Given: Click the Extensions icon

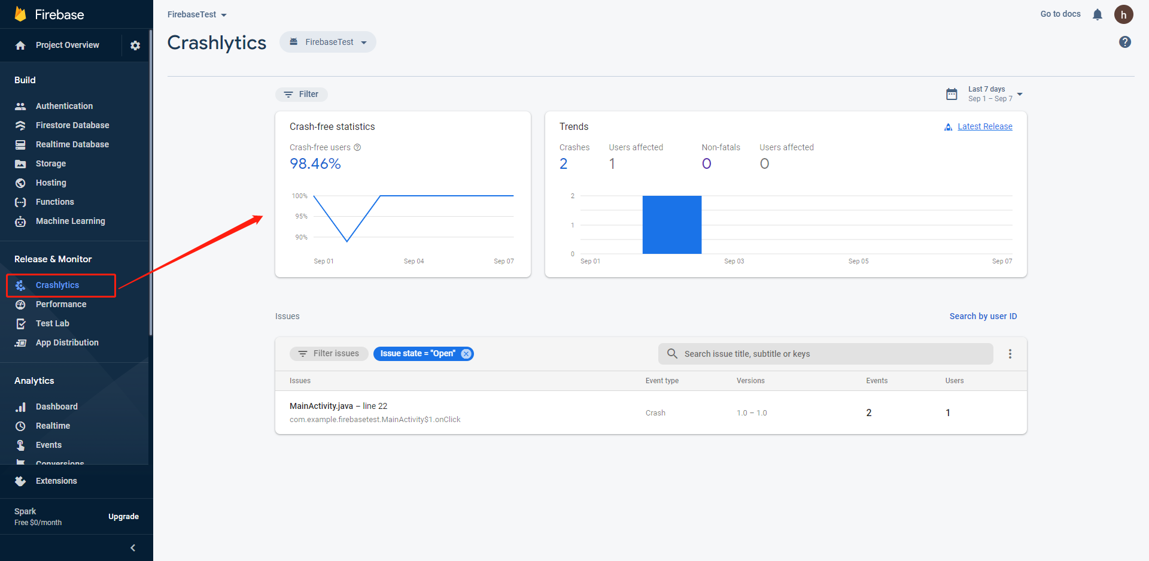Looking at the screenshot, I should click(x=20, y=481).
